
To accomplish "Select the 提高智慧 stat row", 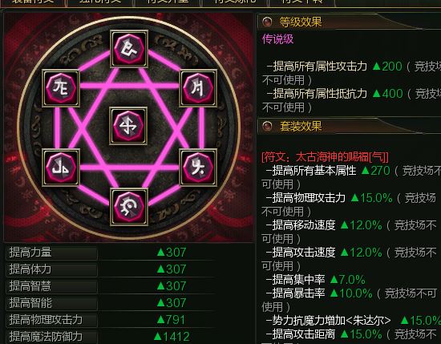I will point(110,286).
